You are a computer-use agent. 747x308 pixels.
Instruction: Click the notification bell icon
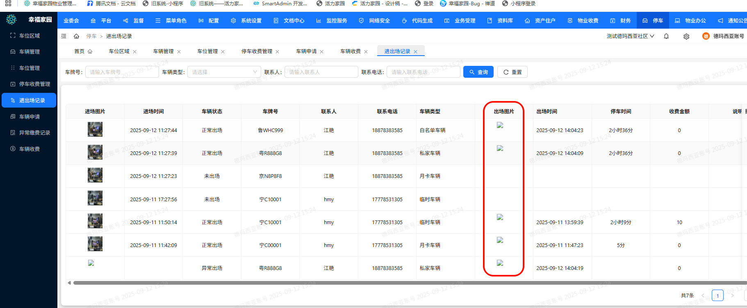(666, 36)
